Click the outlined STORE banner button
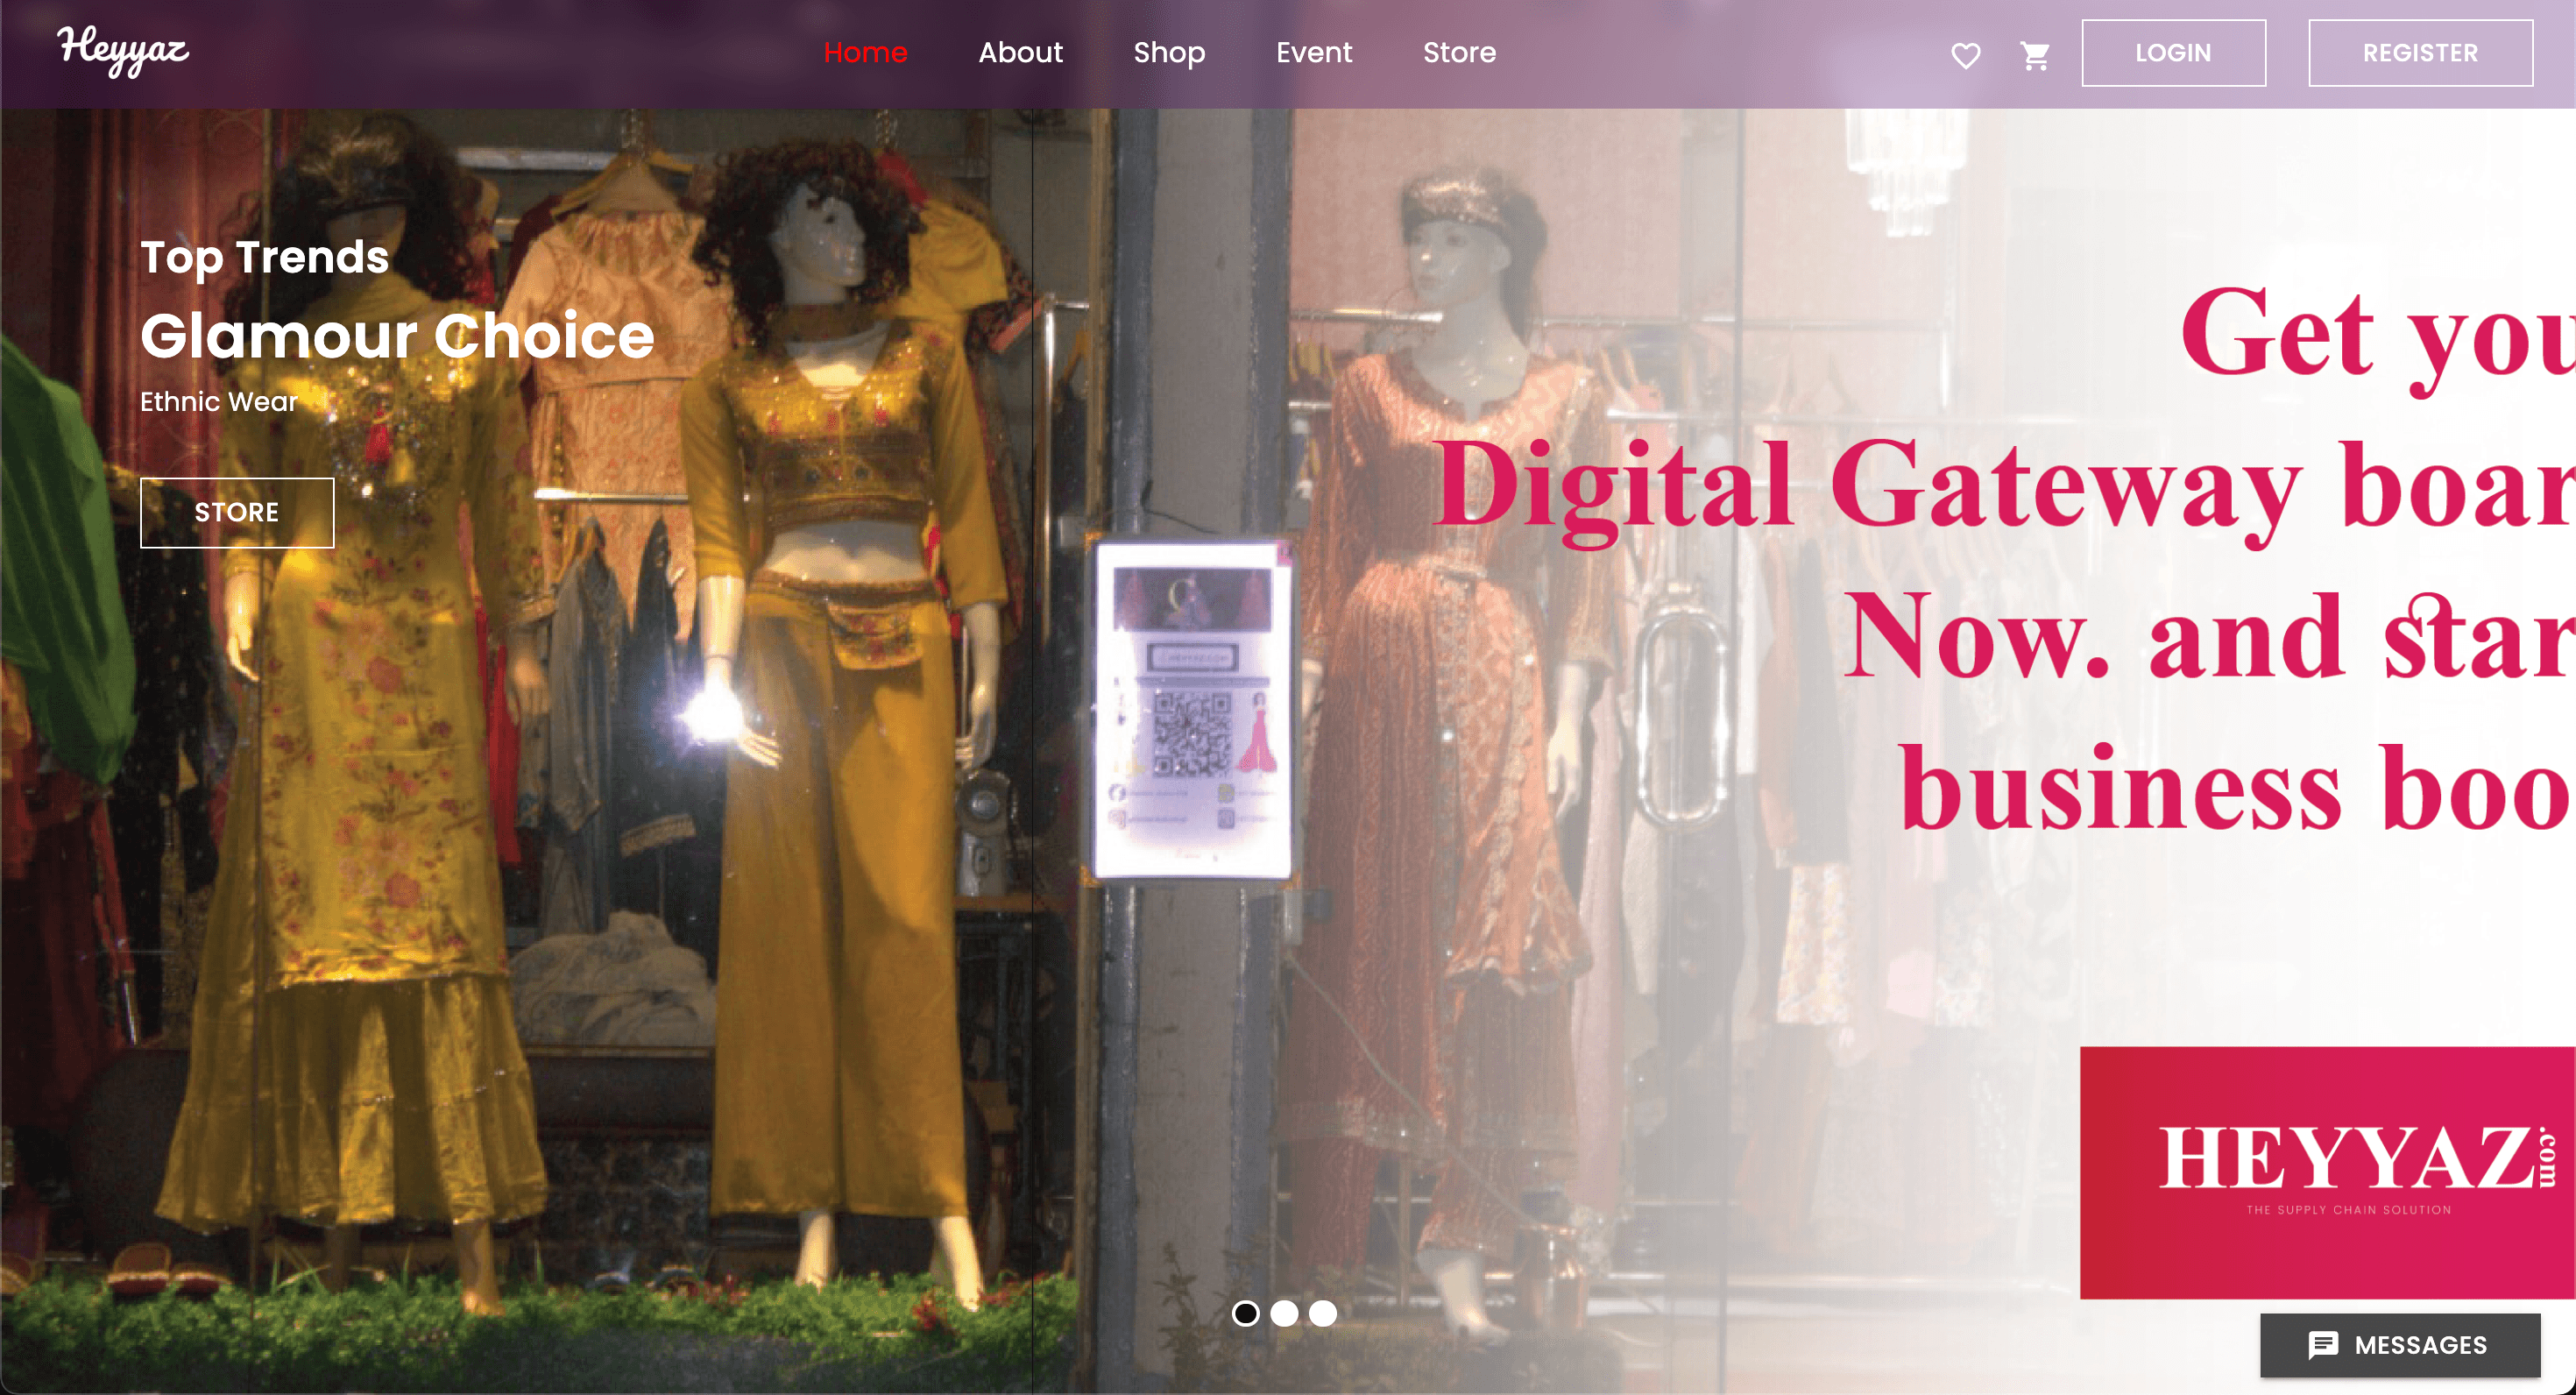Viewport: 2576px width, 1395px height. coord(237,512)
